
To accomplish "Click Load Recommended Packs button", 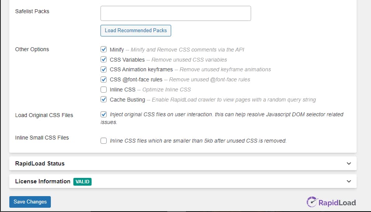I will pyautogui.click(x=135, y=31).
